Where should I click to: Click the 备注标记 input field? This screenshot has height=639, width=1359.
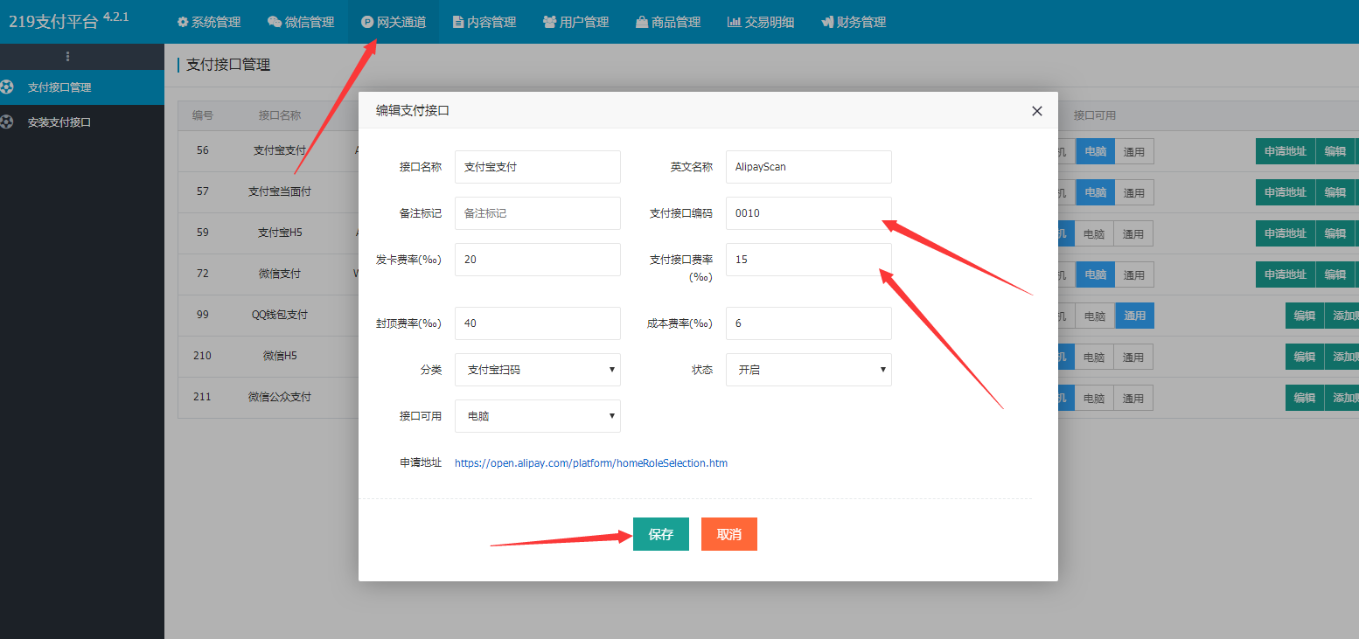[538, 213]
